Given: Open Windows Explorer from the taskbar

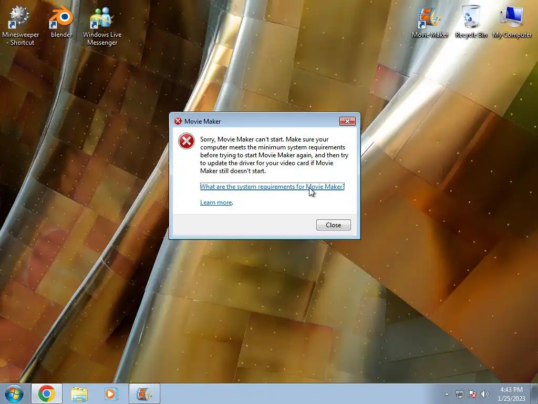Looking at the screenshot, I should [79, 393].
